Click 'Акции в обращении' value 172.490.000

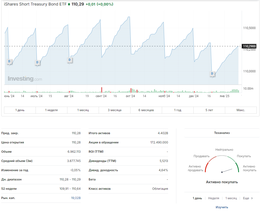(x=159, y=142)
